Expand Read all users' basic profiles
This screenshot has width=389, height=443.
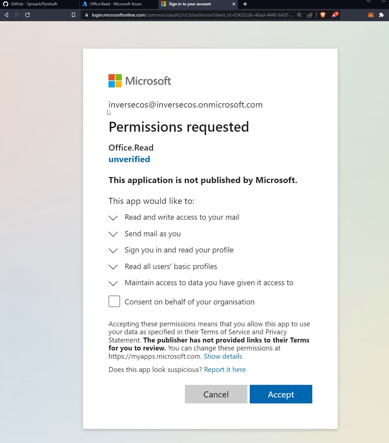click(113, 267)
